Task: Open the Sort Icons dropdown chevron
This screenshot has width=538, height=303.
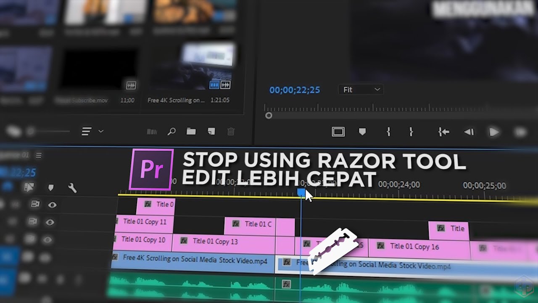Action: 101,131
